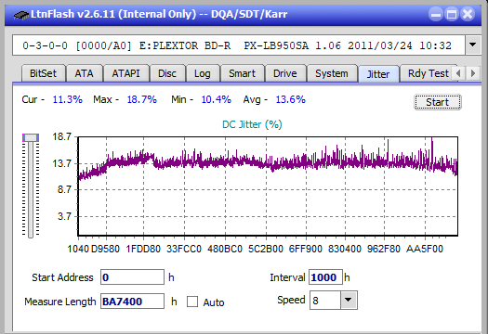The width and height of the screenshot is (488, 334).
Task: Open the Drive tab
Action: pos(285,73)
